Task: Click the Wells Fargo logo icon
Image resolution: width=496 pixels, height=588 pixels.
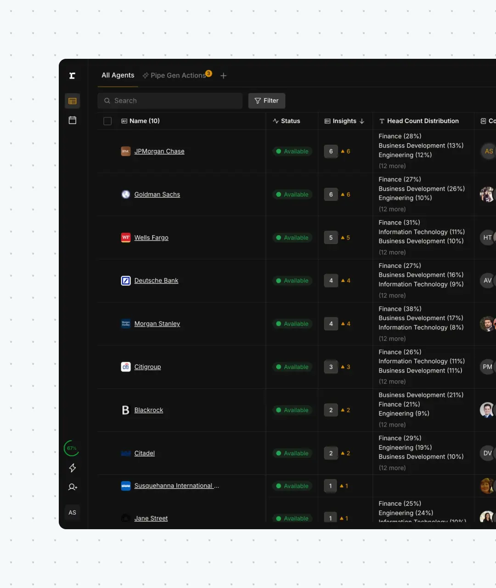Action: (x=126, y=237)
